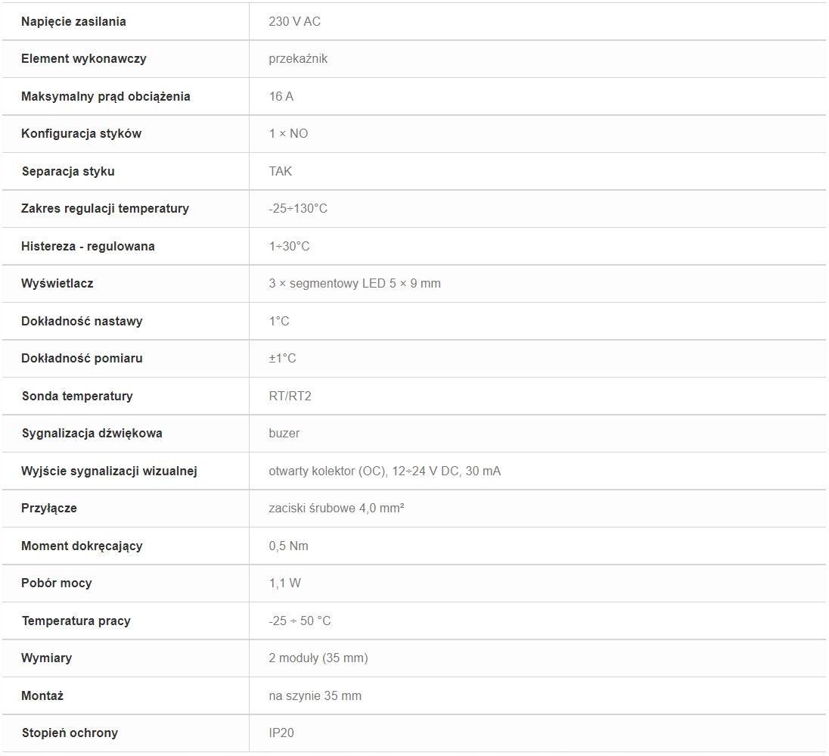Viewport: 829px width, 756px height.
Task: Click the '2 moduły (35 mm)' dimensions value
Action: [318, 658]
